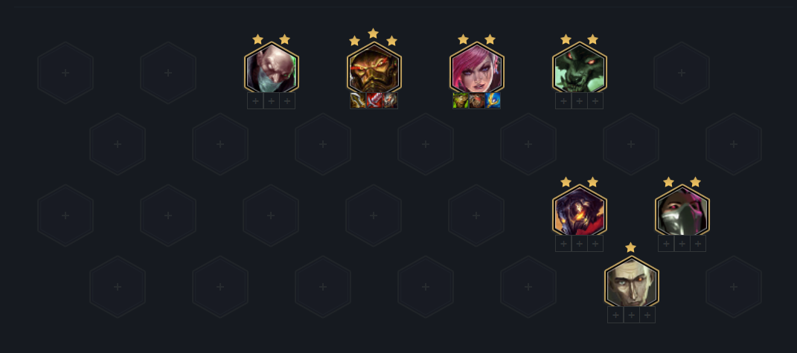The image size is (797, 353).
Task: Select the pale one-star champion with orange eye
Action: 632,283
